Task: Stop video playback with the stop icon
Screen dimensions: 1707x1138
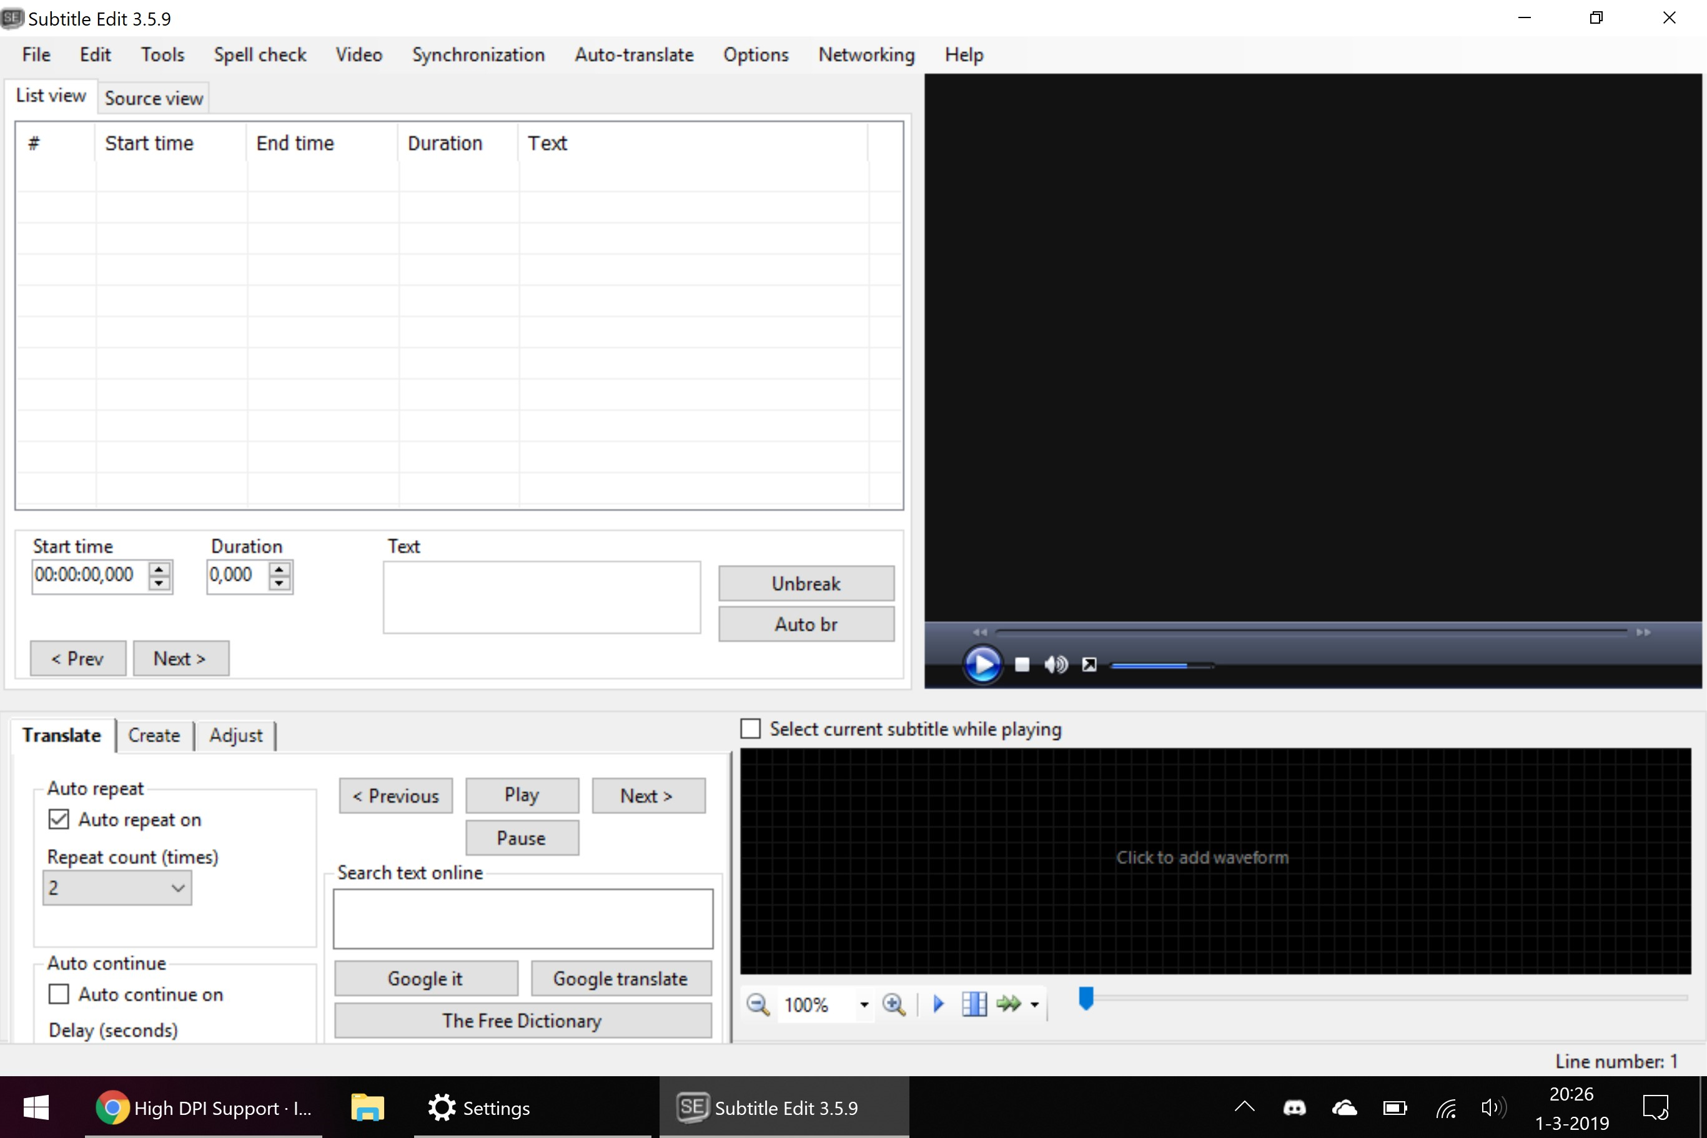Action: click(x=1022, y=664)
